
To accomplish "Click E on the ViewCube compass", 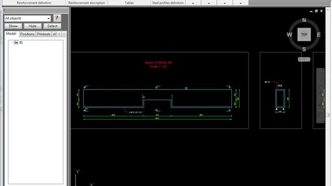I will (319, 35).
